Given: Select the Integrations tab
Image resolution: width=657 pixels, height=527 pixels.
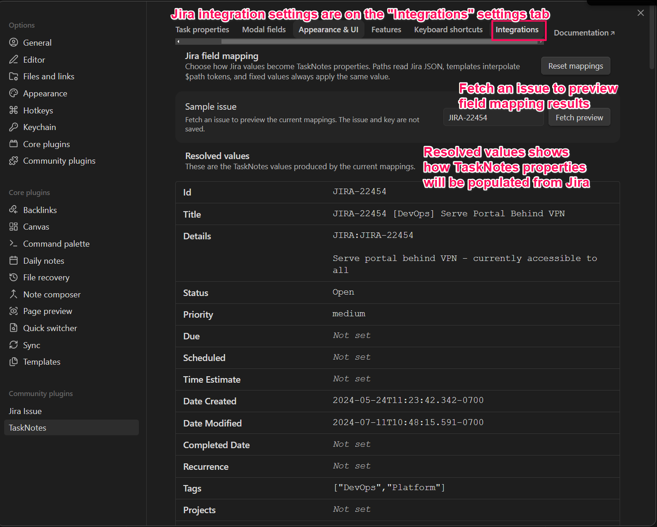Looking at the screenshot, I should [517, 30].
